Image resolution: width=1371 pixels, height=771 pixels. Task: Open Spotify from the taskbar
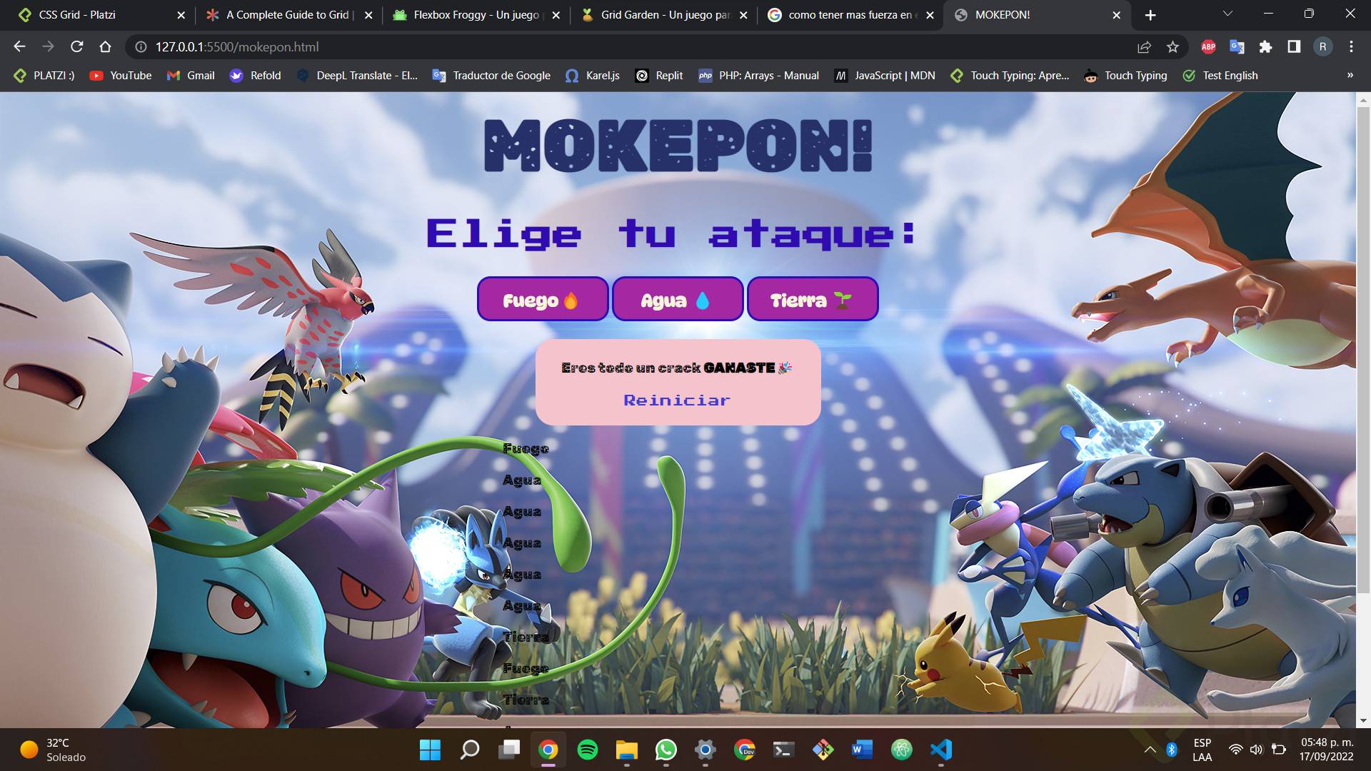pyautogui.click(x=587, y=750)
